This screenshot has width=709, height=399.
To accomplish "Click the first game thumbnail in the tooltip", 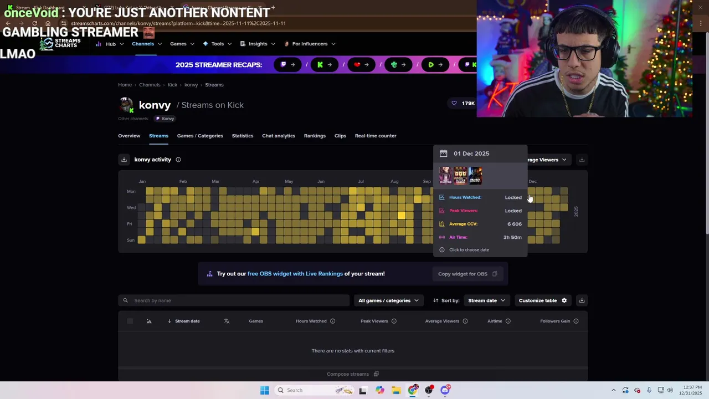I will pyautogui.click(x=446, y=176).
